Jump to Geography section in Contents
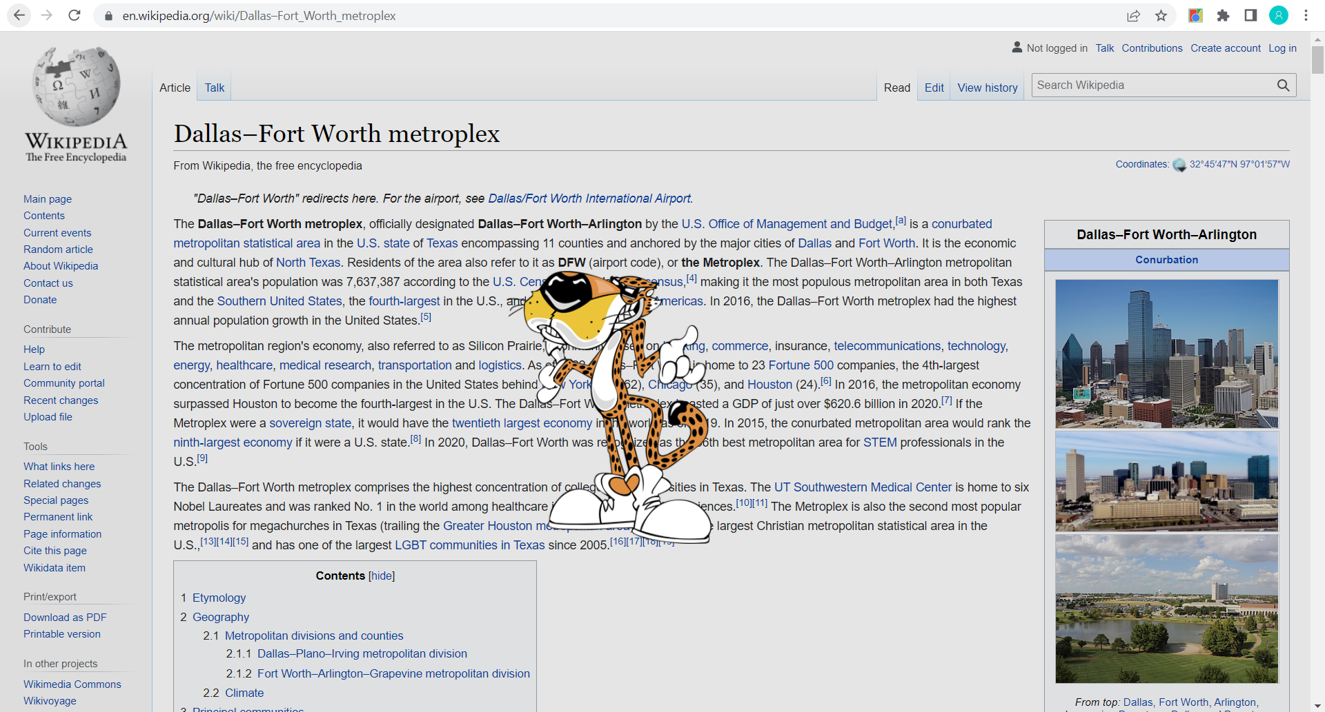Screen dimensions: 1325x712 [221, 618]
